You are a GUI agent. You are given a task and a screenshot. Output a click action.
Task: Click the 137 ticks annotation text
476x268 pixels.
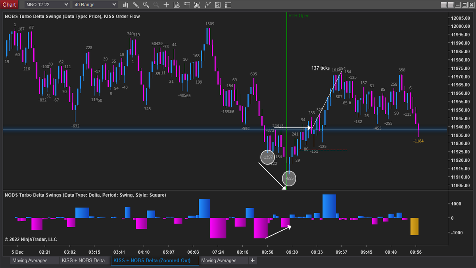(x=321, y=68)
